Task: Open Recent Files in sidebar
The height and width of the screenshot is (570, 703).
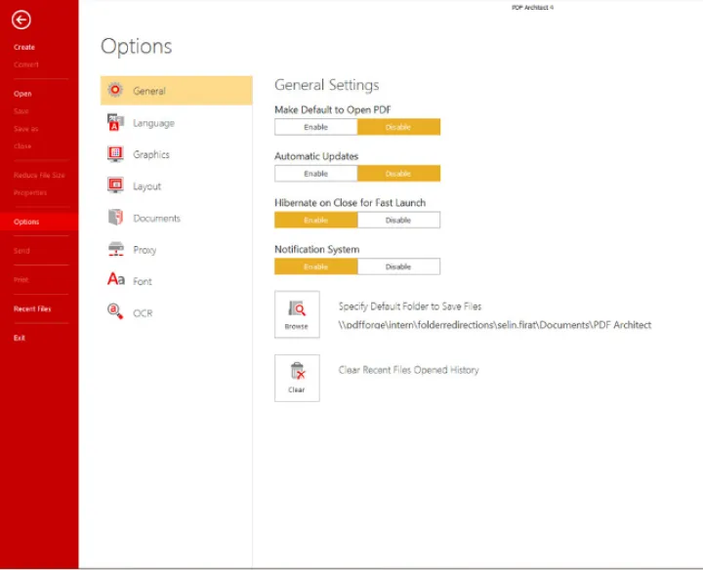Action: coord(32,308)
